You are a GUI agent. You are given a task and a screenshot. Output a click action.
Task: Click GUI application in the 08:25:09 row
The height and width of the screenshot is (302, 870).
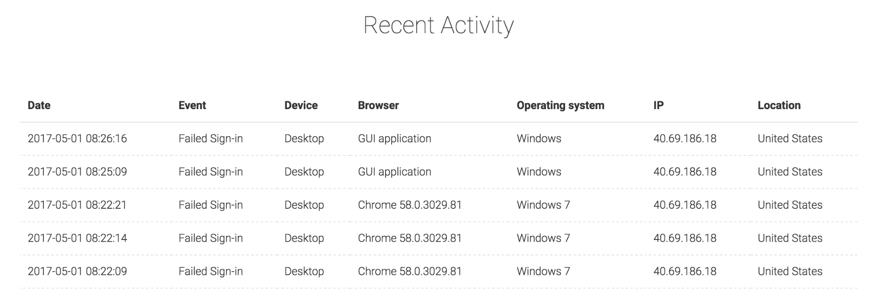(x=394, y=172)
